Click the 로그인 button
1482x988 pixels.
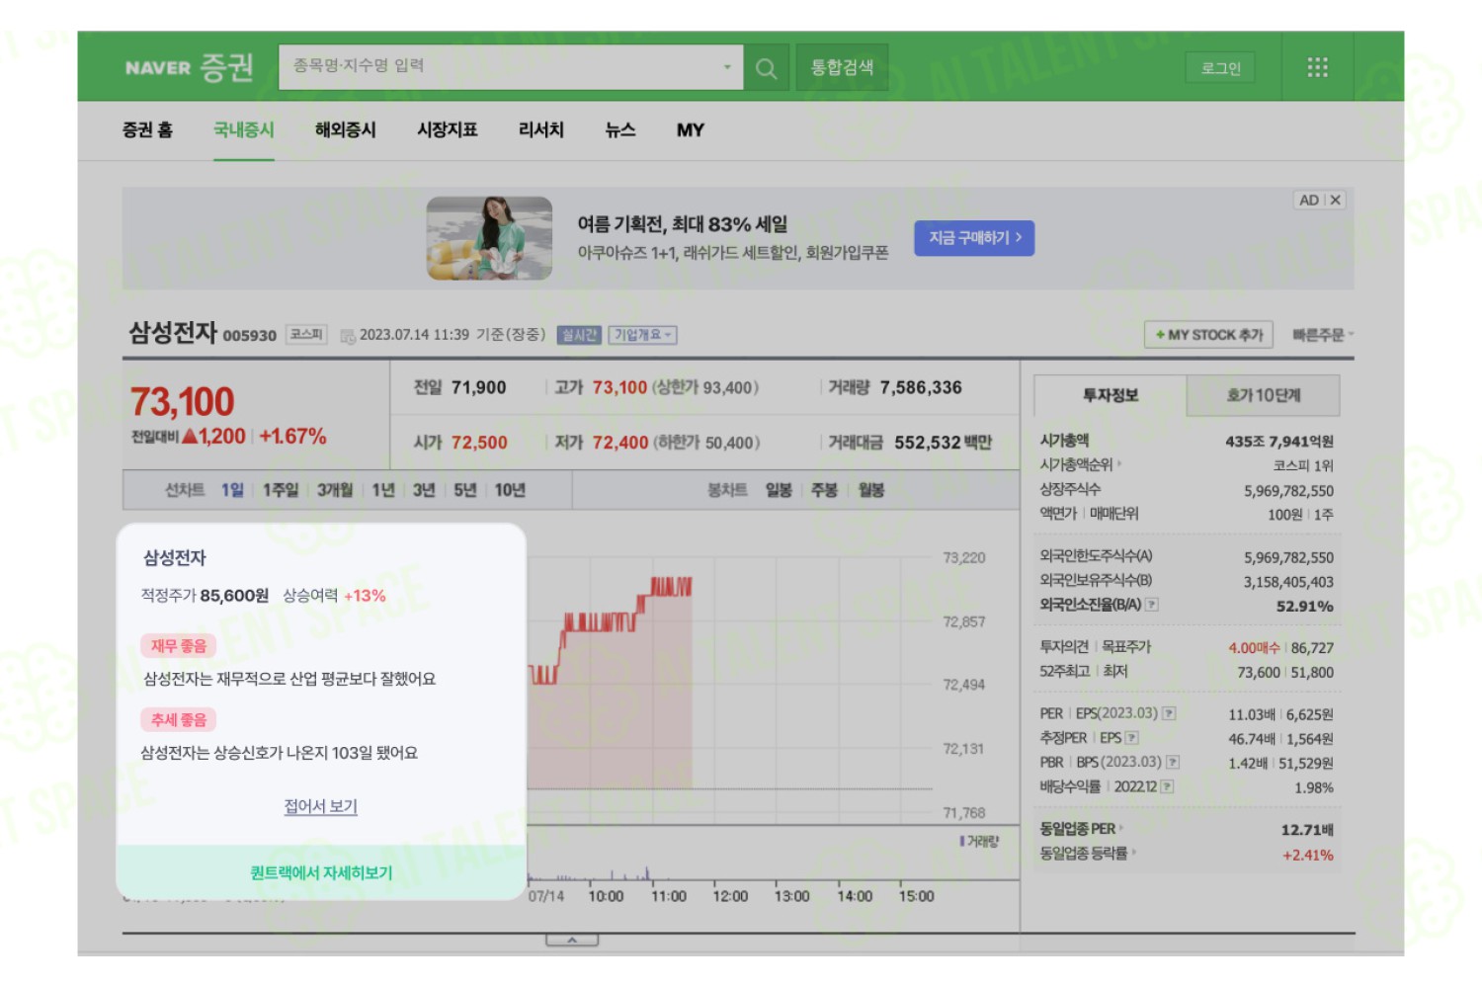tap(1220, 67)
